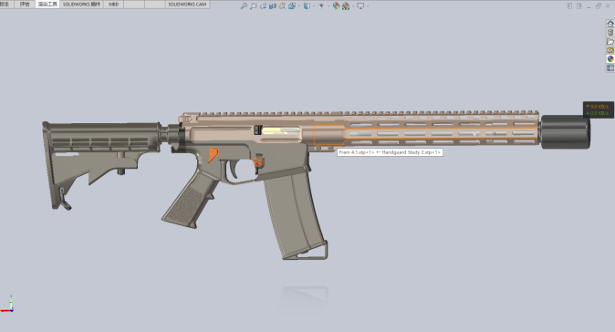Select the orange safety selector lever
Screen dimensions: 615x332
click(x=213, y=154)
